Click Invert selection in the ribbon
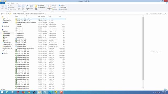This screenshot has width=168, height=94. (63, 9)
